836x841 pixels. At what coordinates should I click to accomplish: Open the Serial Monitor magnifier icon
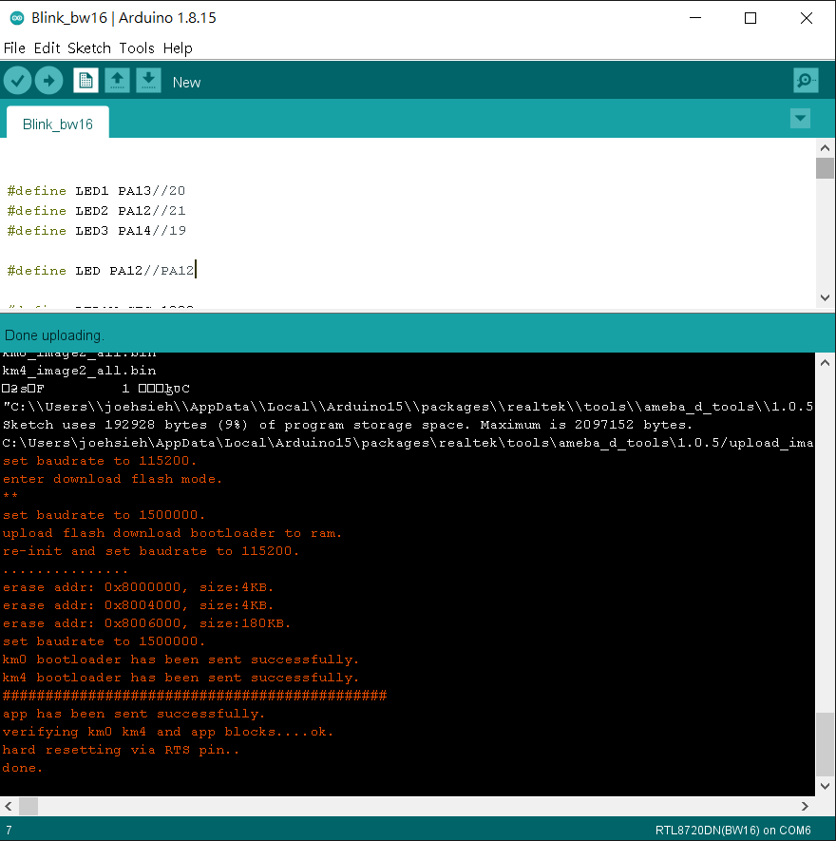806,81
